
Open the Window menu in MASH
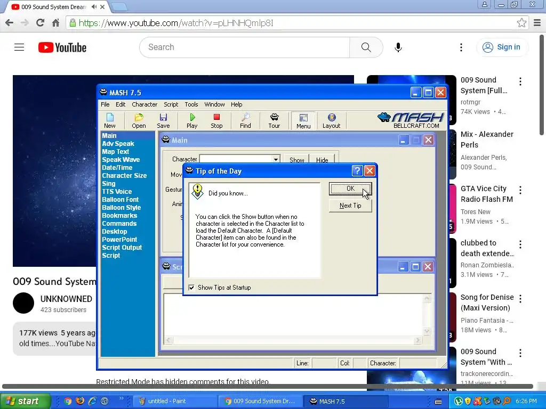pos(214,104)
